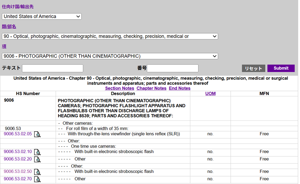Image resolution: width=300 pixels, height=184 pixels.
Task: Click the 類/部名 label link
Action: tap(9, 27)
